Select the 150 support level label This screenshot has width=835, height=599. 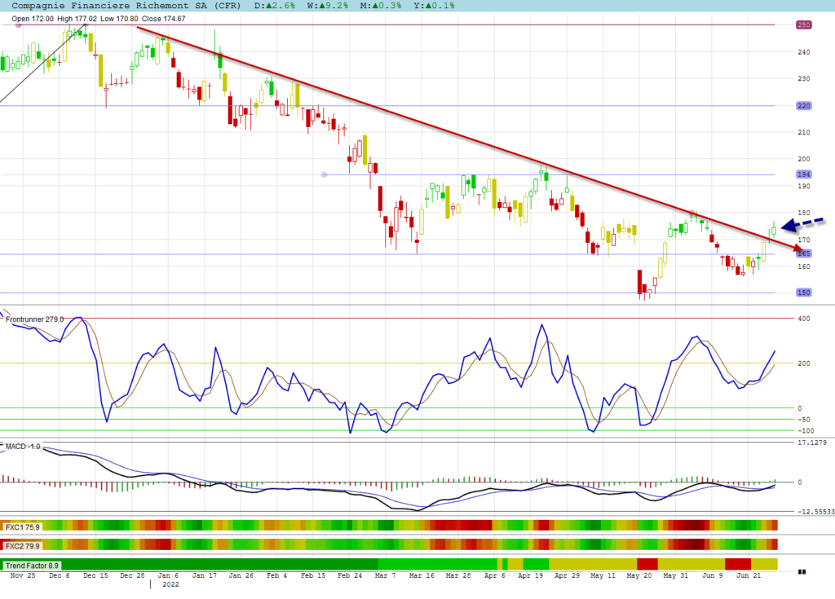[x=803, y=293]
